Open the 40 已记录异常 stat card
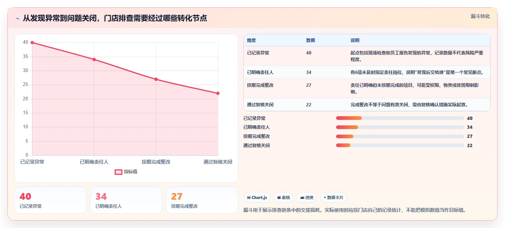The height and width of the screenshot is (228, 505). tap(50, 200)
